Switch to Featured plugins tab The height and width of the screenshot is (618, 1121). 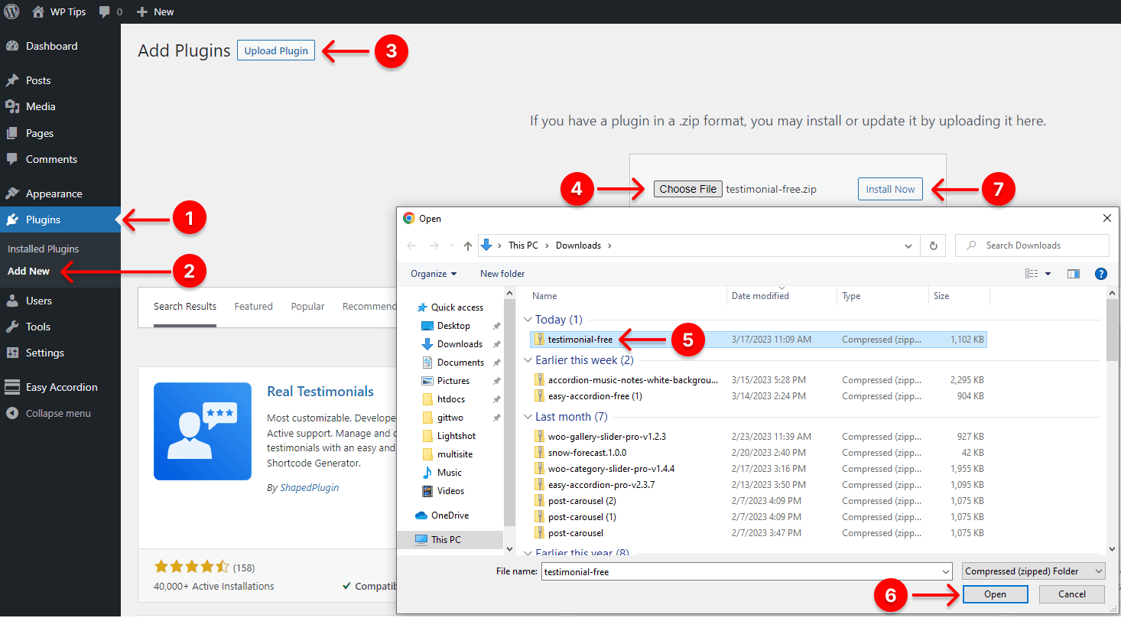pyautogui.click(x=253, y=307)
